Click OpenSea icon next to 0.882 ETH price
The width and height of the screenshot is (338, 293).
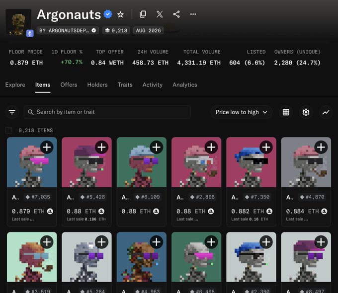coord(269,212)
